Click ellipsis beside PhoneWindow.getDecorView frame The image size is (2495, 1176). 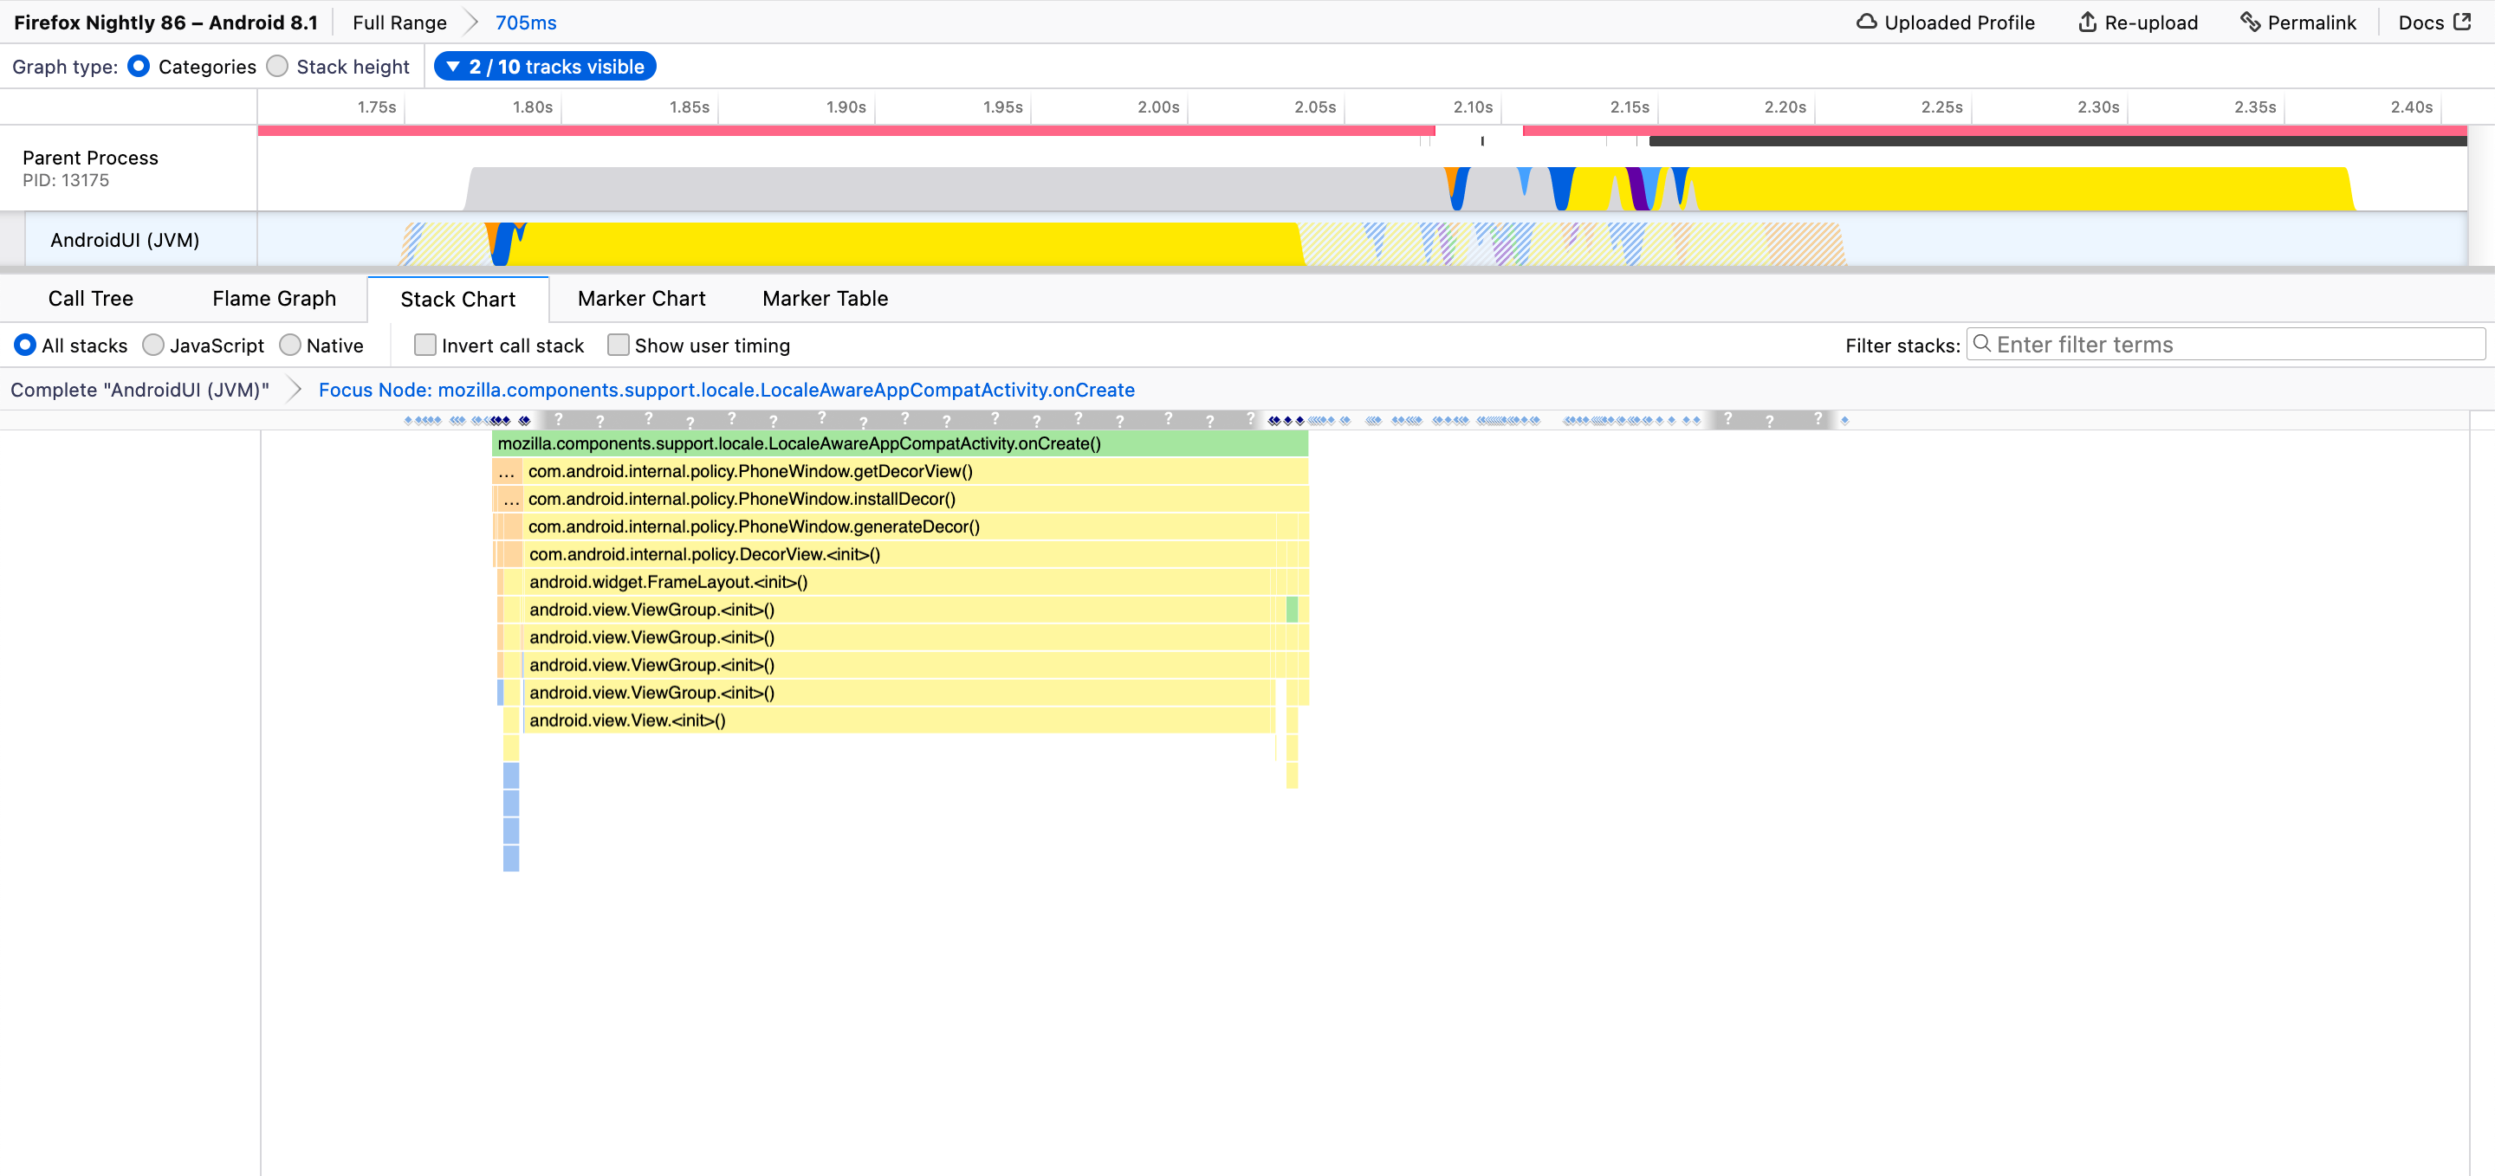tap(506, 472)
